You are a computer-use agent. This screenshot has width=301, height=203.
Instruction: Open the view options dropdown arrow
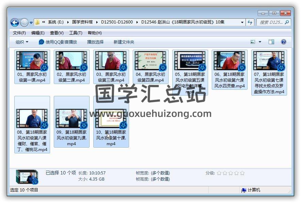[x=260, y=42]
